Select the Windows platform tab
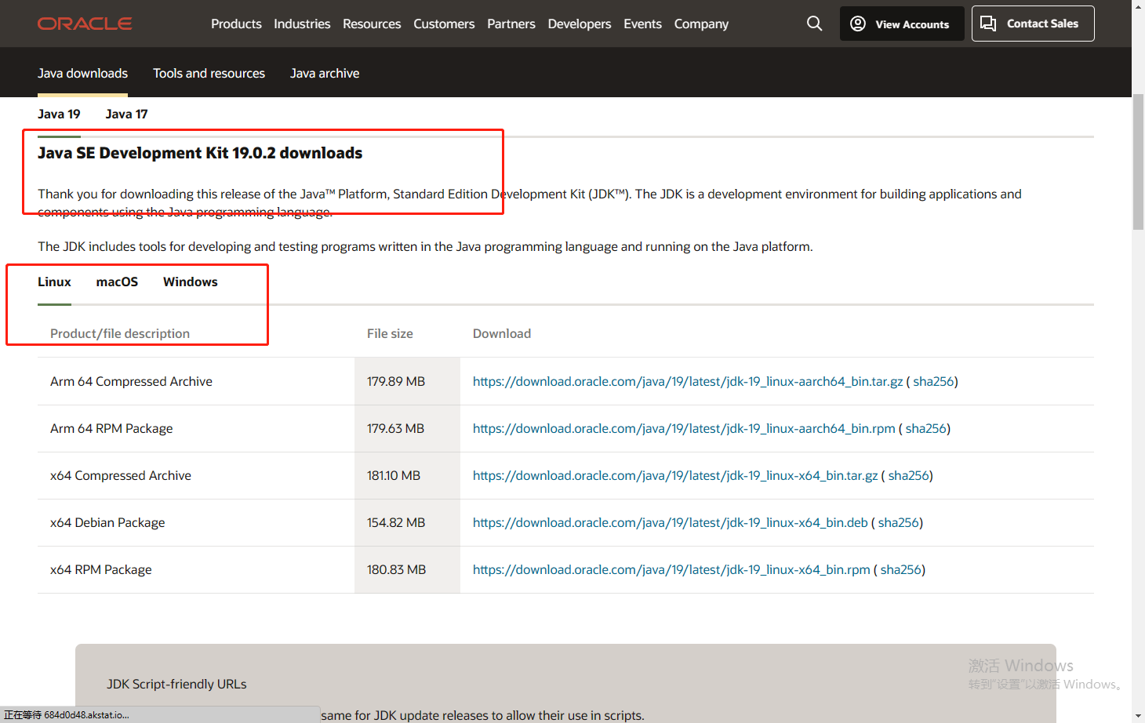The height and width of the screenshot is (723, 1145). pos(191,282)
